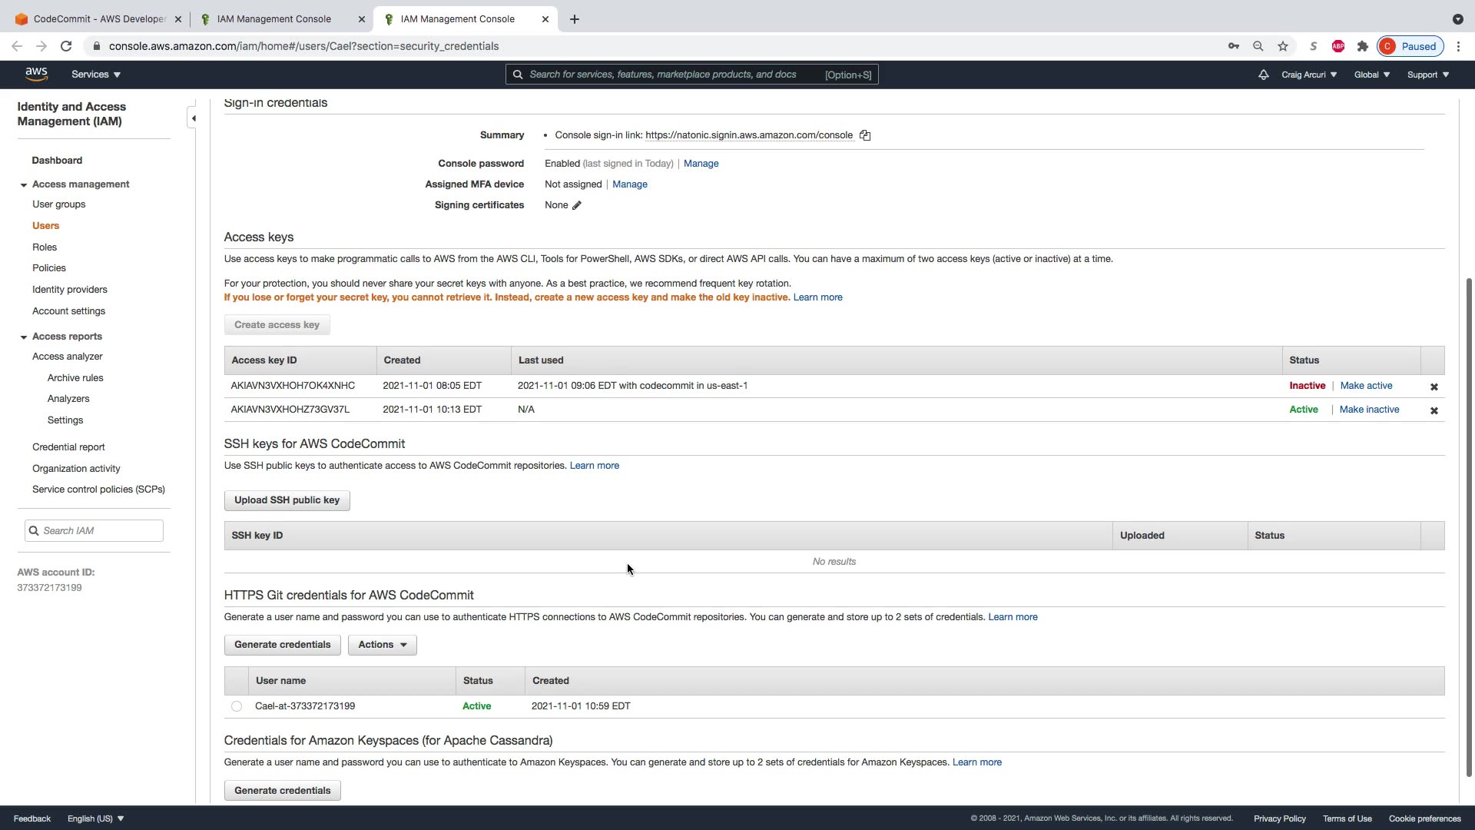Click Upload SSH public key button

coord(287,500)
